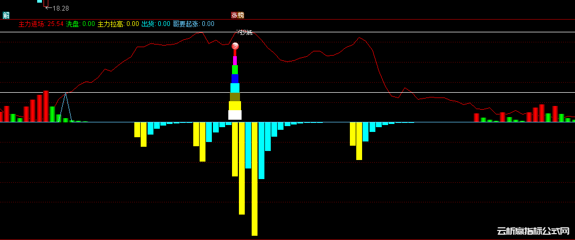
Task: Click the magenta segment of signal tower
Action: [x=235, y=60]
